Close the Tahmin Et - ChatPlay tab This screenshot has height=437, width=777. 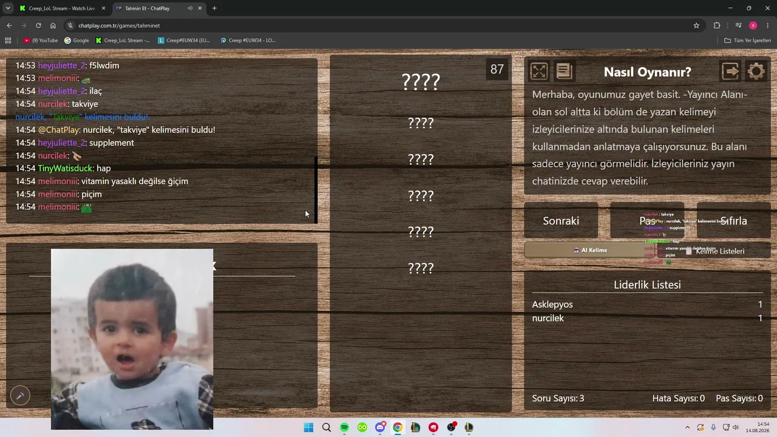(x=200, y=8)
